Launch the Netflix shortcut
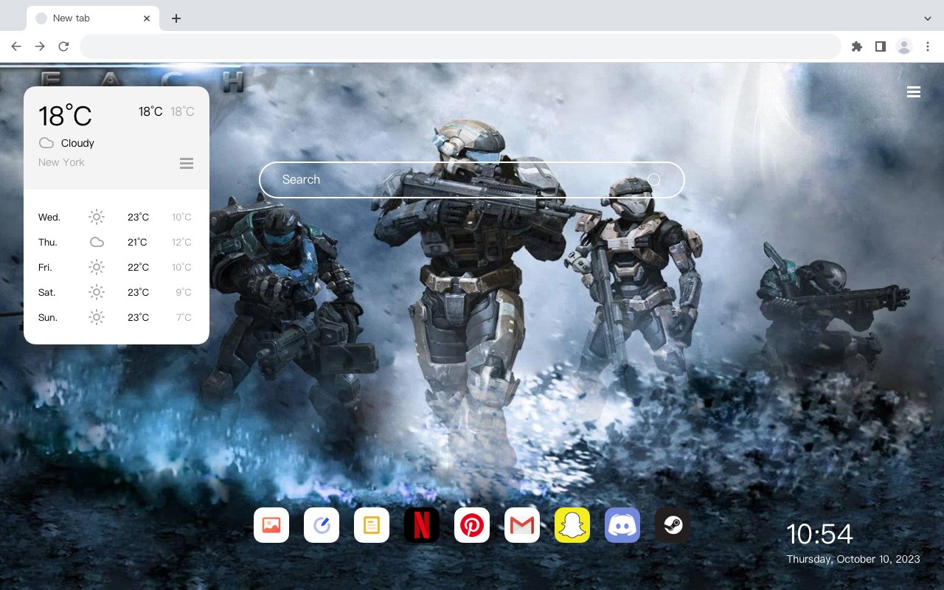This screenshot has height=590, width=944. pyautogui.click(x=422, y=525)
